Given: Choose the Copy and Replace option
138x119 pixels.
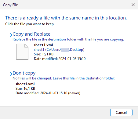Looking at the screenshot, I should pyautogui.click(x=31, y=34).
